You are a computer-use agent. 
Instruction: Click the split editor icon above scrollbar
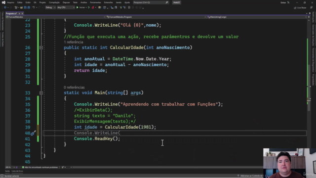[x=309, y=17]
